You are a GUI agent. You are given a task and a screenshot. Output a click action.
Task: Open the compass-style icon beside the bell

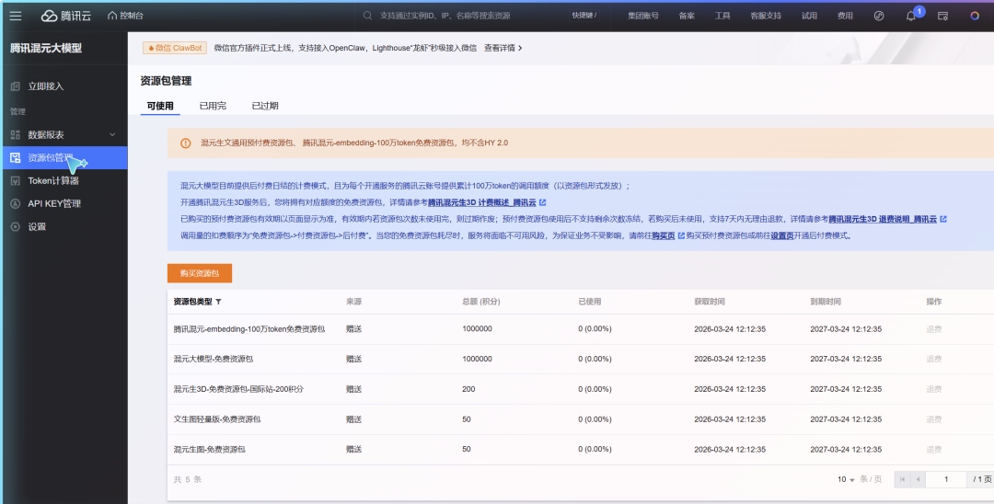(879, 16)
